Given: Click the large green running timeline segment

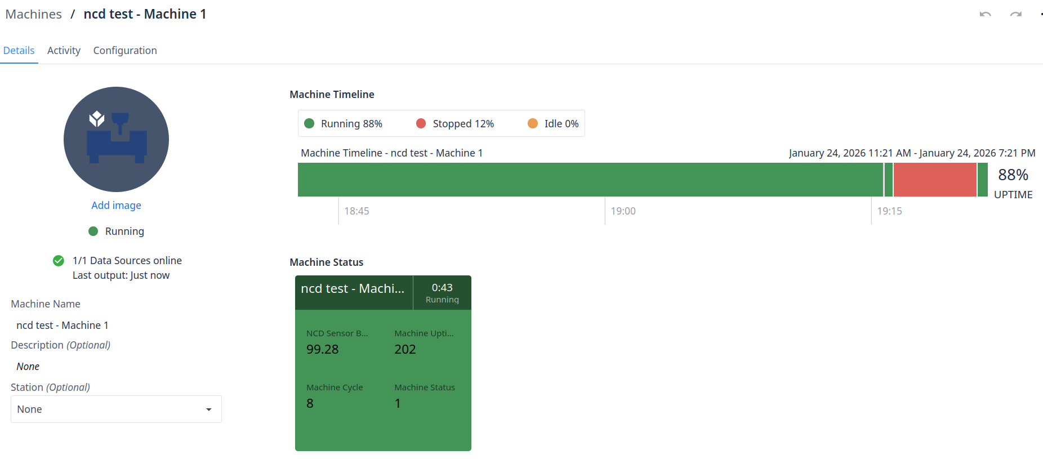Looking at the screenshot, I should [590, 180].
